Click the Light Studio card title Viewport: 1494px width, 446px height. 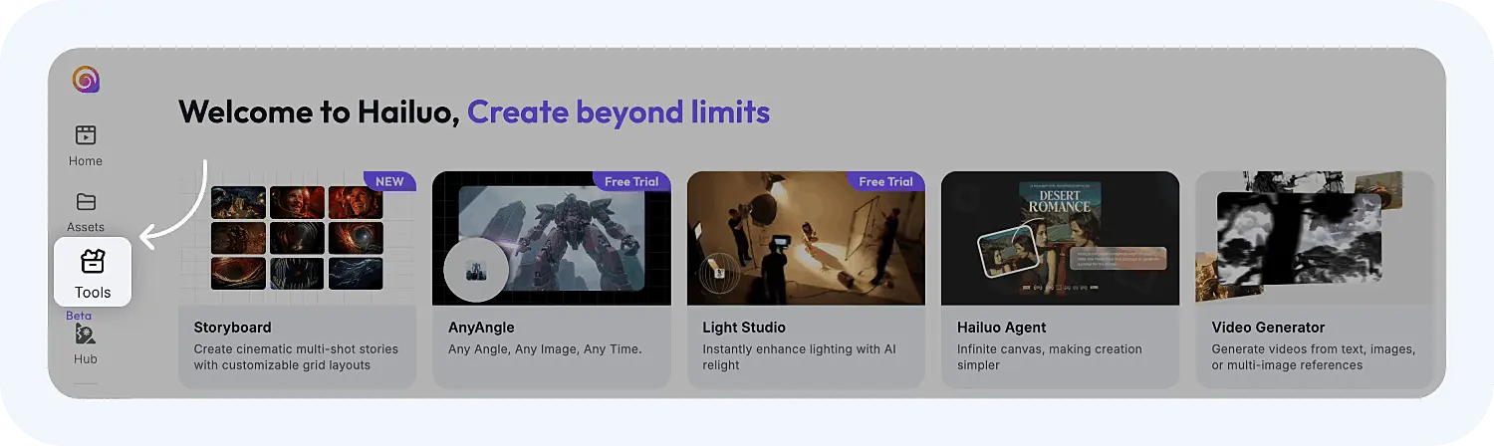click(x=744, y=328)
